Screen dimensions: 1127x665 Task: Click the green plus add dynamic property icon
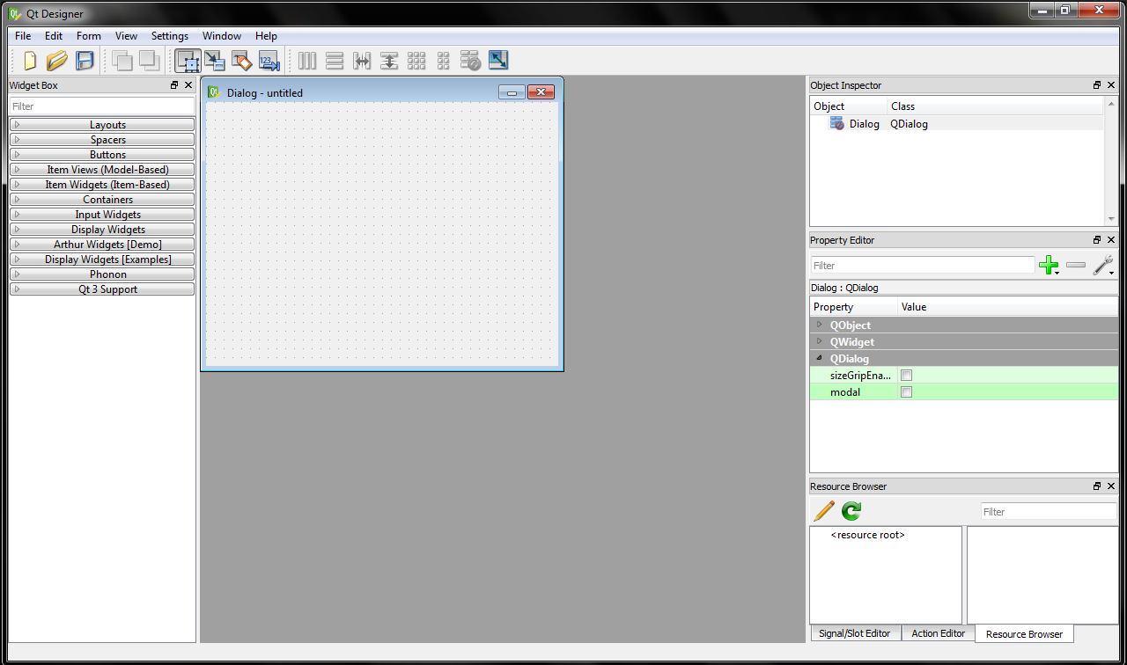[1049, 265]
